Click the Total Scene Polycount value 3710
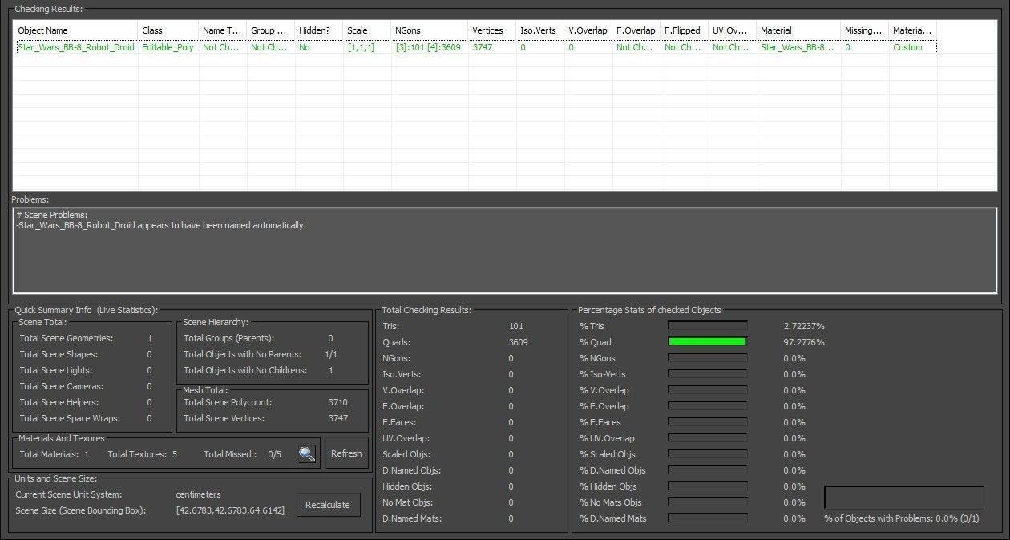 coord(338,402)
